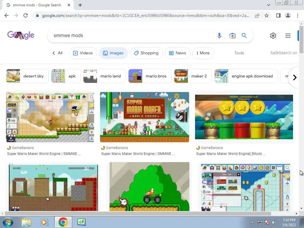Viewport: 304px width, 228px height.
Task: Launch the media player from taskbar
Action: (44, 222)
